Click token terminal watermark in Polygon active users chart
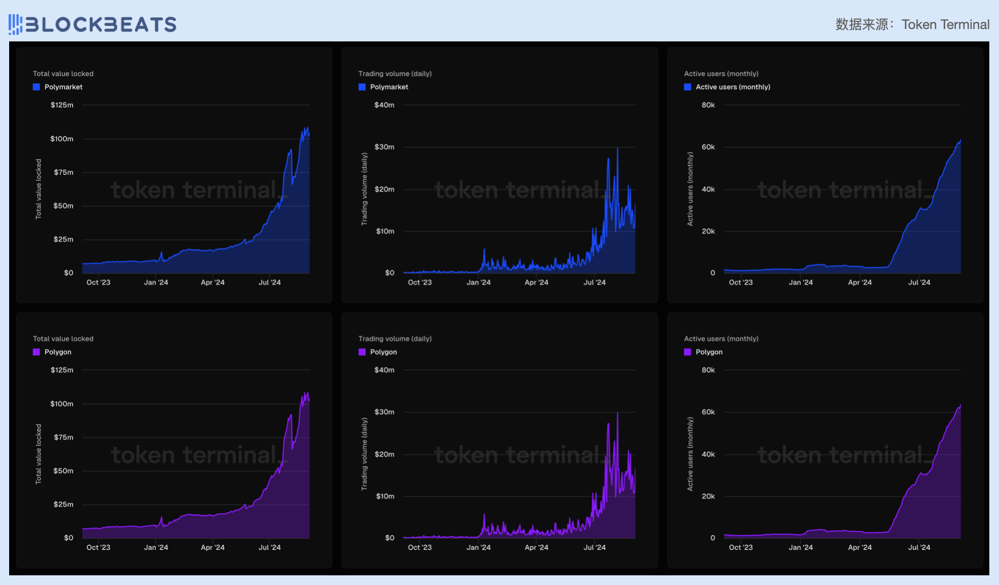999x585 pixels. click(843, 455)
